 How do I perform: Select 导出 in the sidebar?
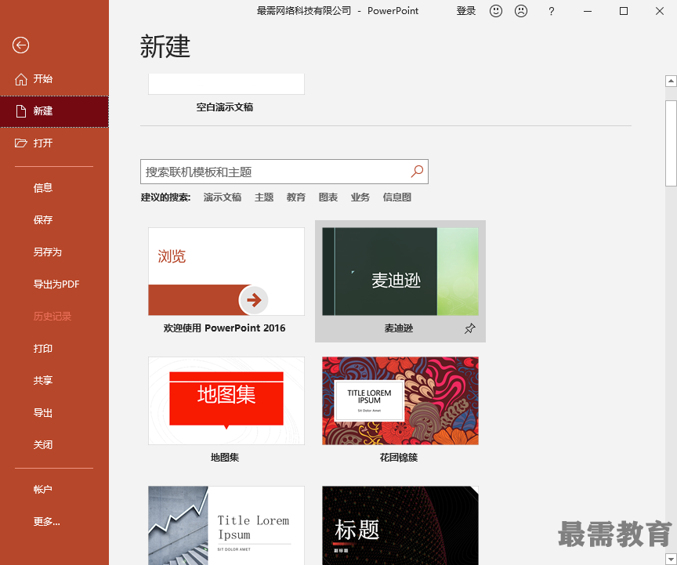coord(43,412)
